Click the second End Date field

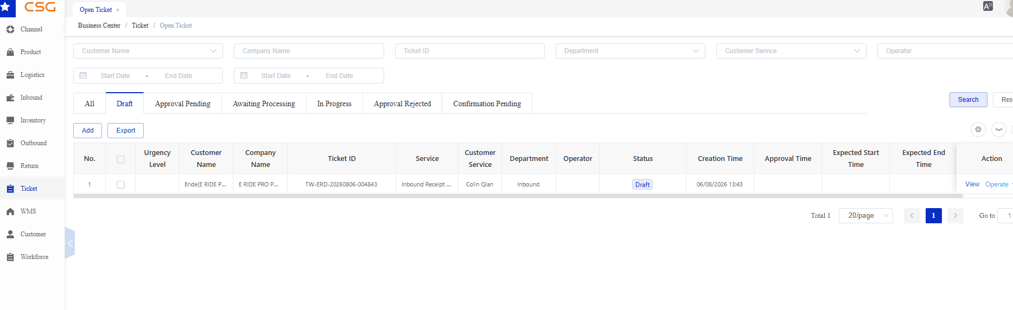(339, 76)
